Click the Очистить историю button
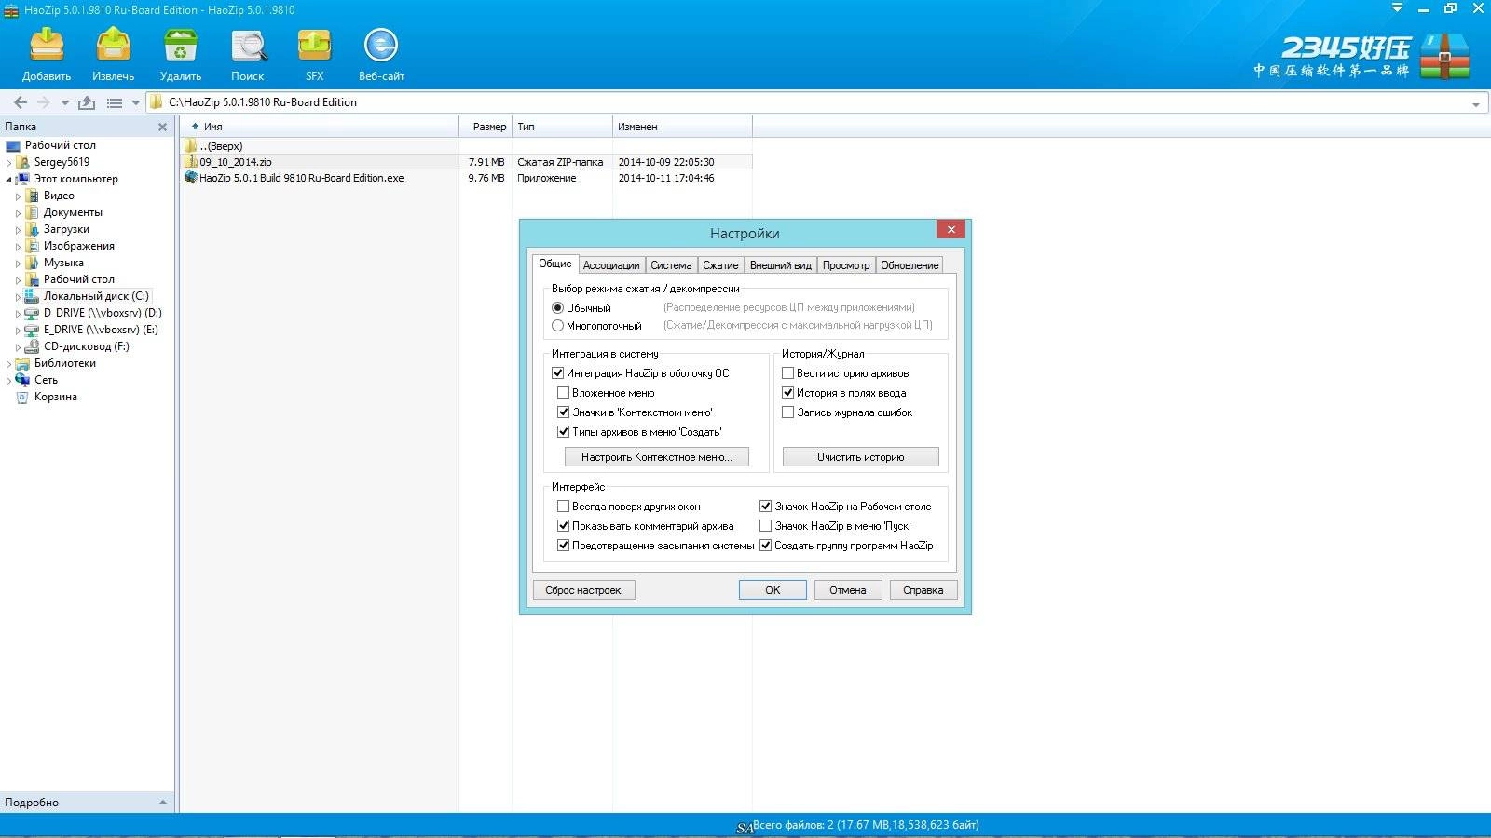This screenshot has height=838, width=1491. point(860,457)
